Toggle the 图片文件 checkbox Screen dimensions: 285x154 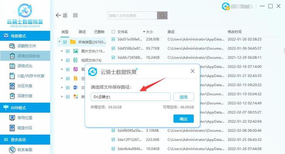pos(68,51)
